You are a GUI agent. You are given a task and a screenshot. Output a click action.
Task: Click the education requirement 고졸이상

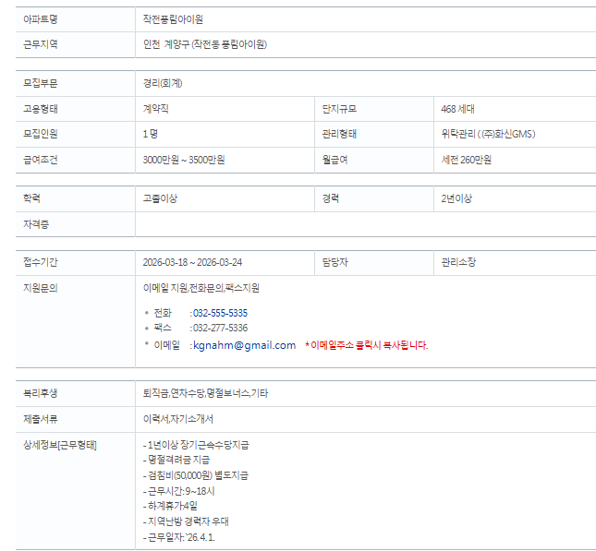(x=160, y=198)
